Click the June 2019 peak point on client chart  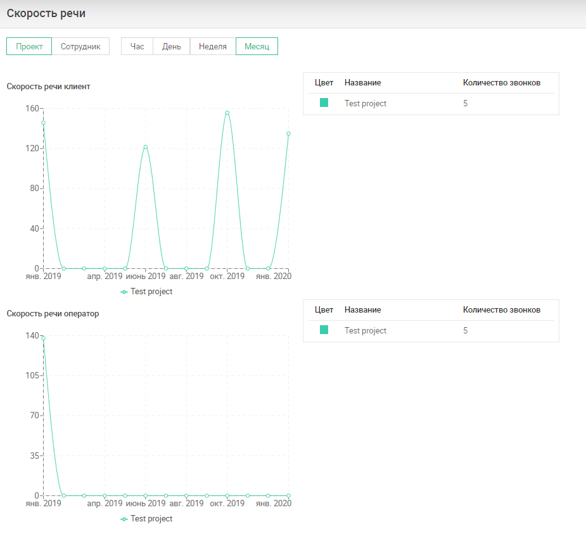(145, 147)
